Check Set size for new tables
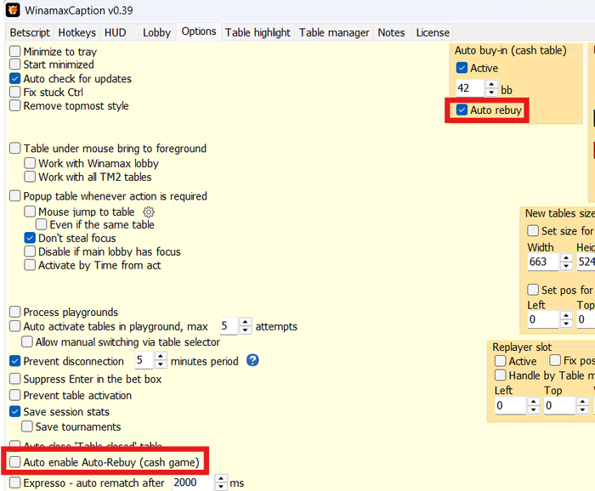 (x=533, y=230)
